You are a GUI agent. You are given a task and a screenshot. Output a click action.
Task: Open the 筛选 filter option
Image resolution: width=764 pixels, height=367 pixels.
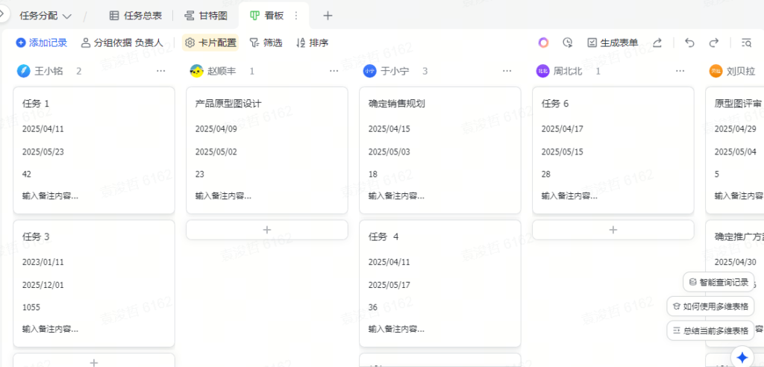pos(266,43)
